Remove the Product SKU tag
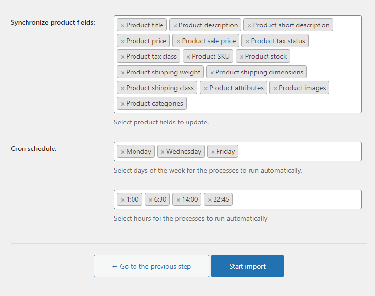This screenshot has width=375, height=296. click(188, 57)
